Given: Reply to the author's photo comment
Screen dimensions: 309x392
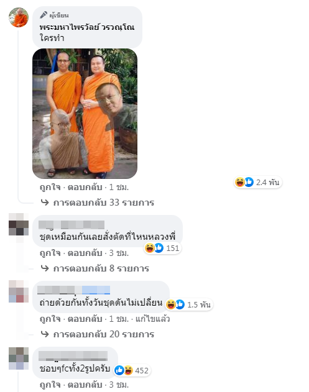Looking at the screenshot, I should click(x=85, y=187).
